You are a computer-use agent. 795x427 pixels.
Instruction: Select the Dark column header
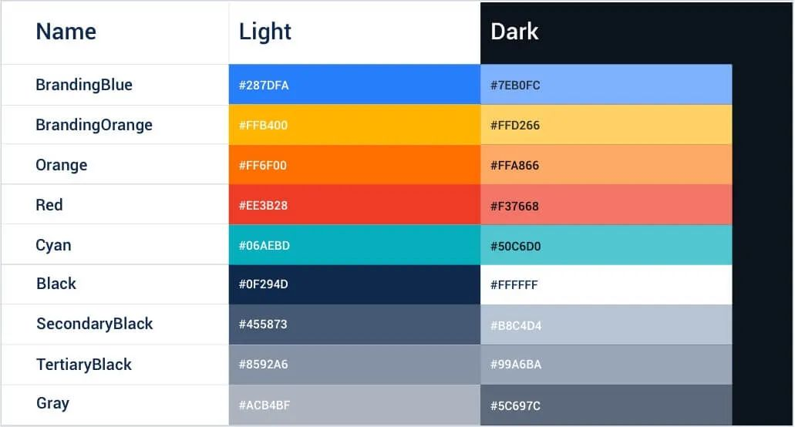[514, 32]
